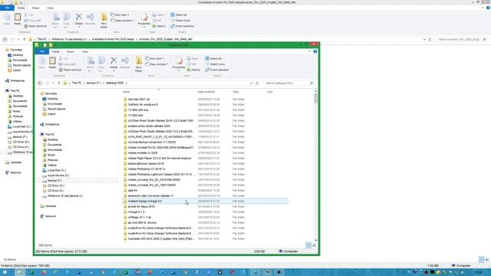Click Invert selection in the back Inventor window

(x=183, y=26)
